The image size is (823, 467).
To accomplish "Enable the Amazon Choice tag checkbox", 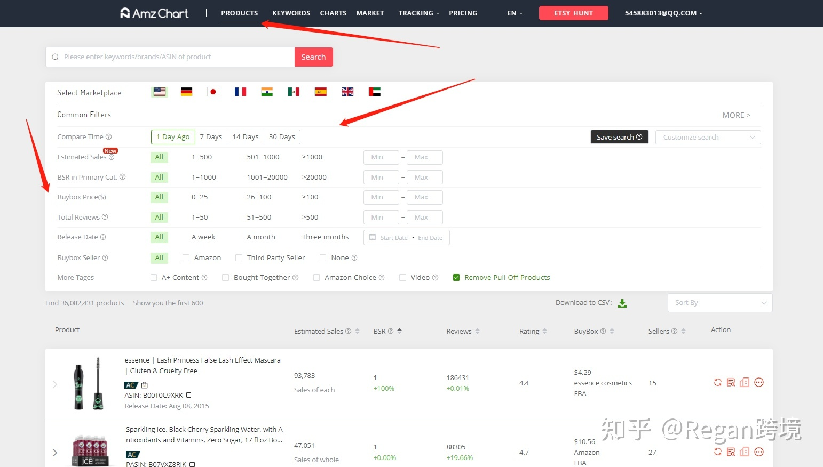I will click(316, 277).
